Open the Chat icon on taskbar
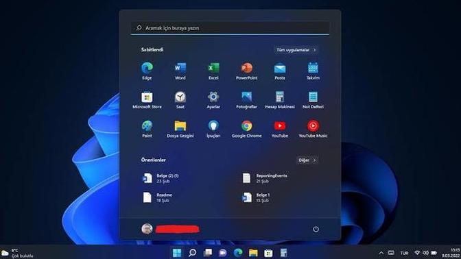Screen dimensions: 461x259 pyautogui.click(x=223, y=253)
